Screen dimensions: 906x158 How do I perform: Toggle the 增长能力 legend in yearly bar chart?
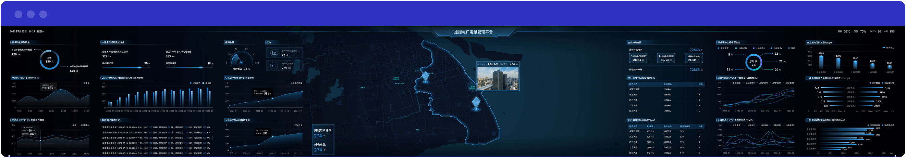click(208, 83)
